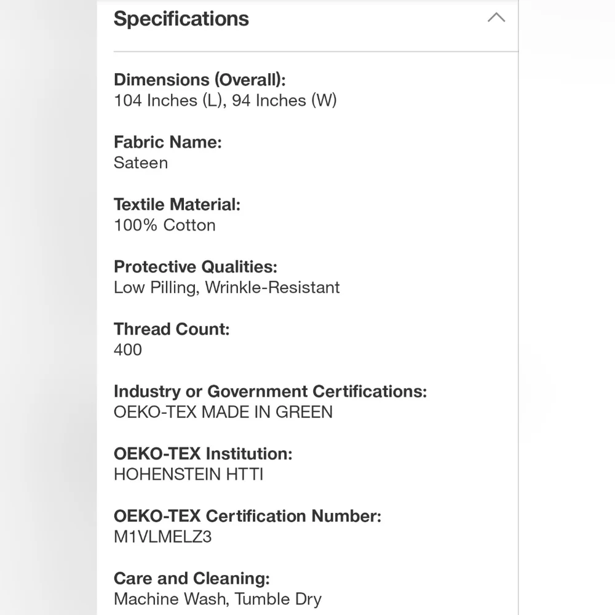Select the Dimensions (Overall) label
The width and height of the screenshot is (615, 615).
(x=200, y=80)
